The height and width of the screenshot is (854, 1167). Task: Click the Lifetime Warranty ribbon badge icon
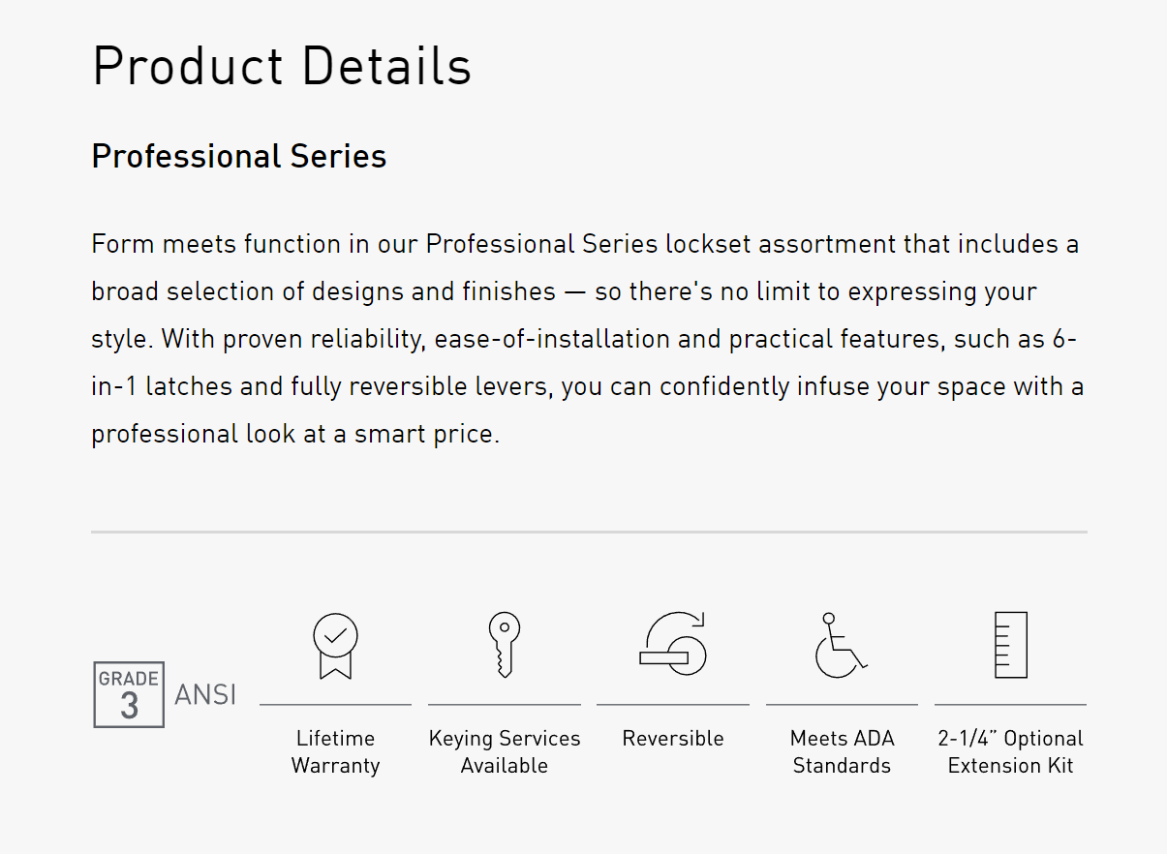(x=335, y=646)
